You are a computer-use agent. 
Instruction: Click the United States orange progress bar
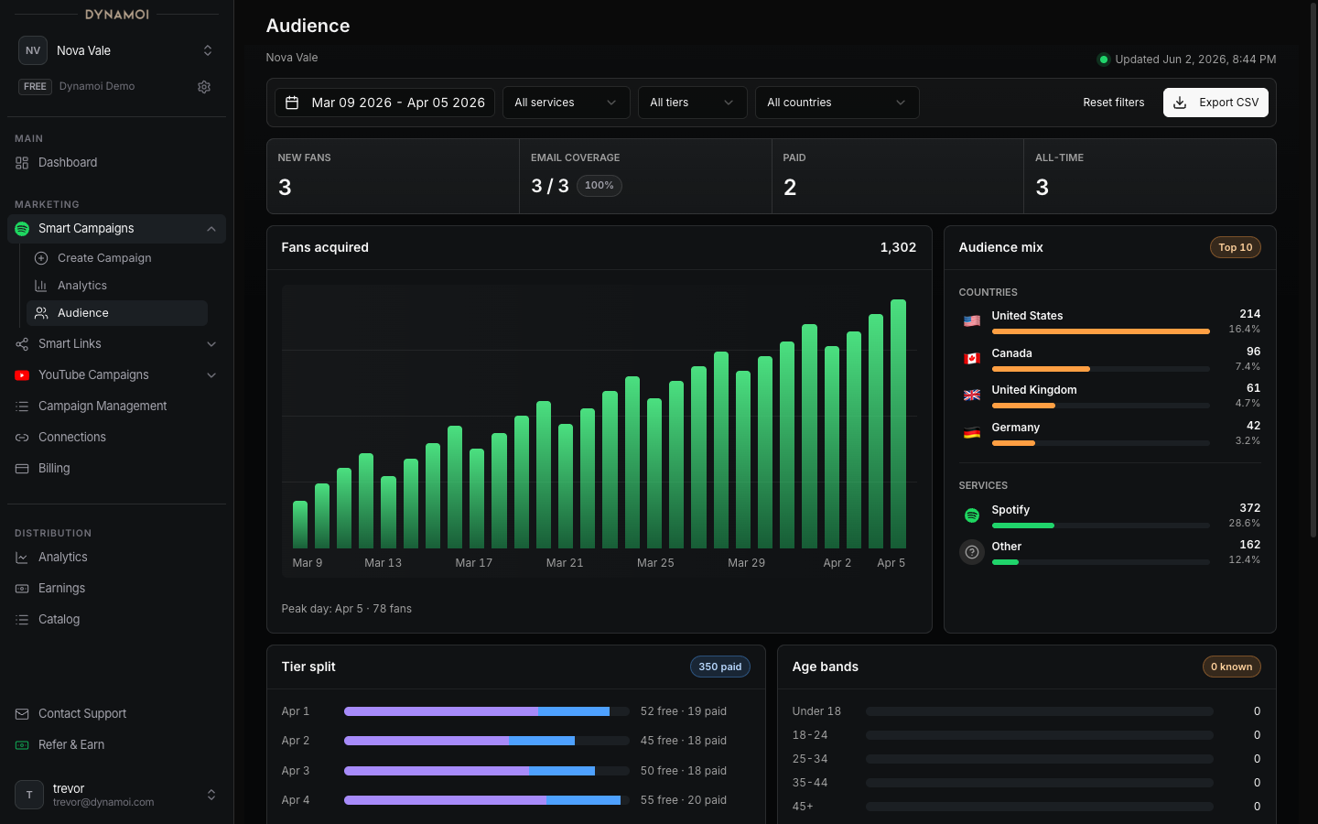click(1101, 331)
